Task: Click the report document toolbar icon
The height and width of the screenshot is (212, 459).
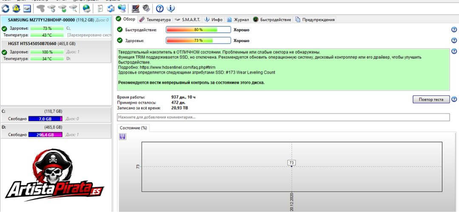Action: click(100, 8)
